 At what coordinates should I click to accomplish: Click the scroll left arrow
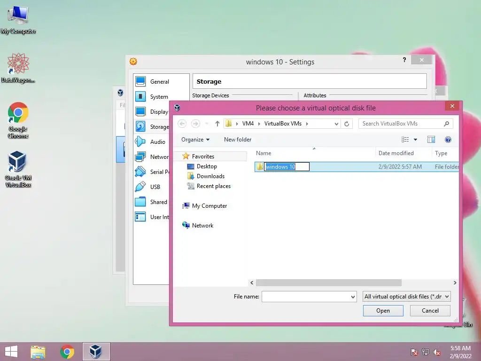[x=252, y=283]
